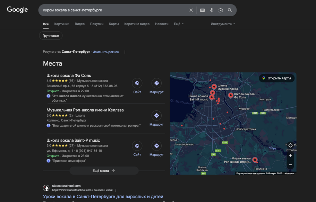Click the Колпино, Санкт-Петербург address text
316x202 pixels.
click(x=67, y=120)
